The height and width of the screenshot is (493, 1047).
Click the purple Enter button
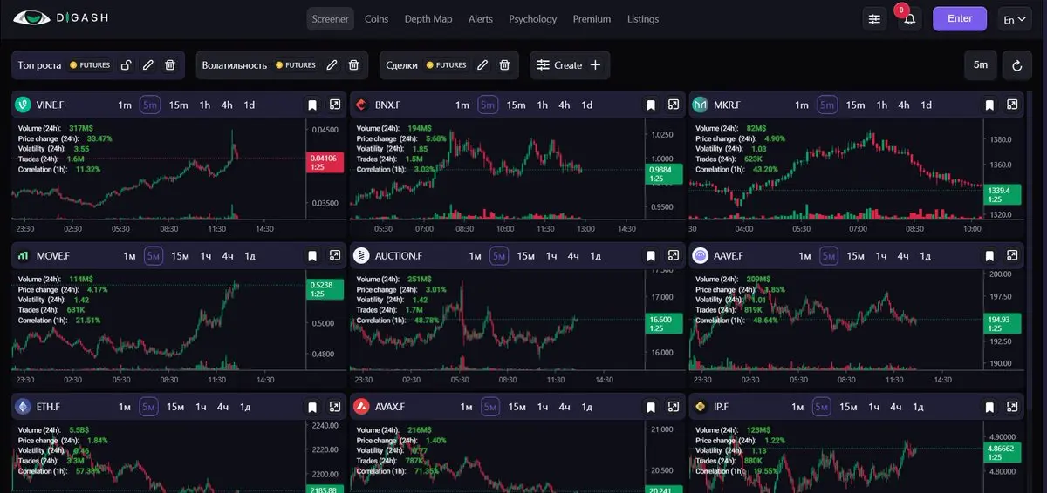coord(960,19)
